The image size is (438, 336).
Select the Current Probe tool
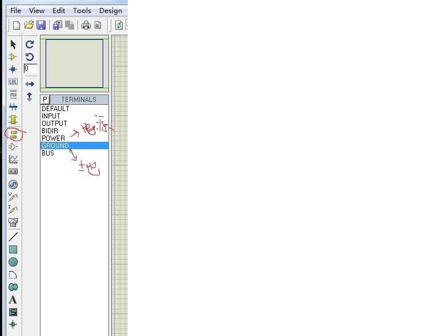[x=13, y=210]
